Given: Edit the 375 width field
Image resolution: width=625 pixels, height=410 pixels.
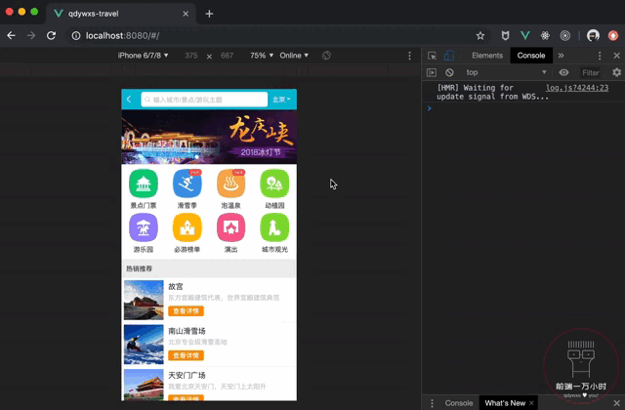Looking at the screenshot, I should point(191,56).
